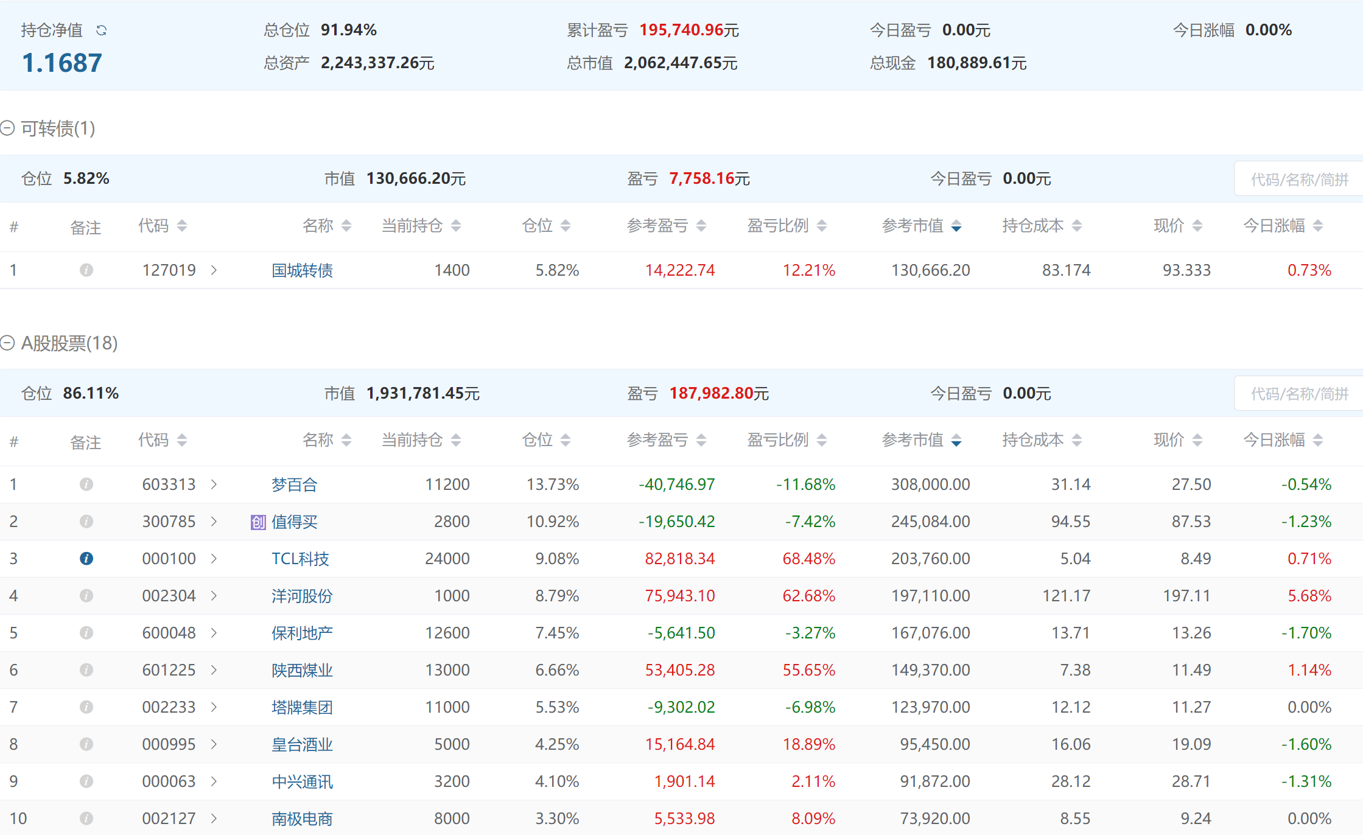Expand details arrow for code 002304
Screen dimensions: 1363x835
point(214,596)
